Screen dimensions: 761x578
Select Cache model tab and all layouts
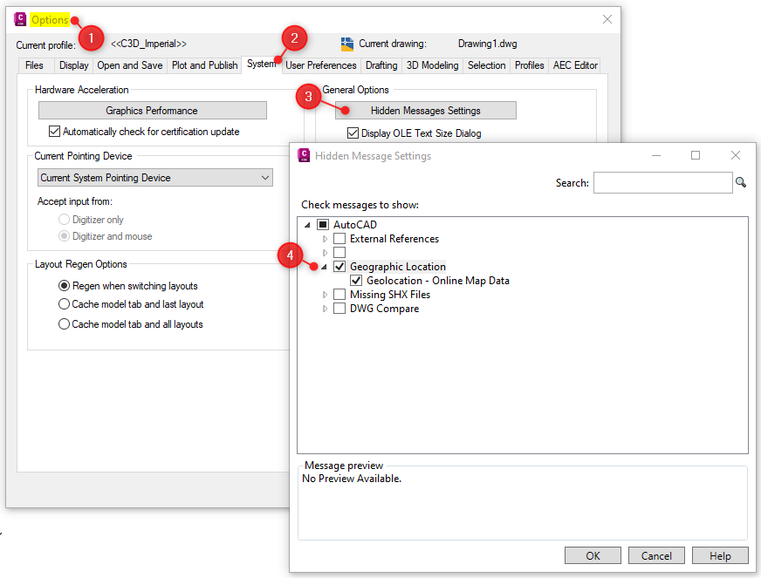pos(64,324)
